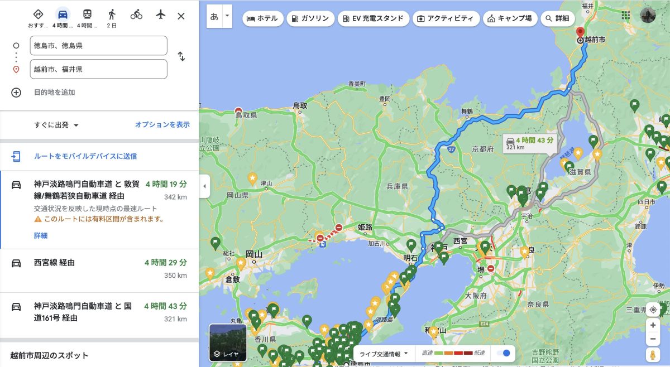Show your current location on map
The height and width of the screenshot is (367, 670).
coord(653,310)
